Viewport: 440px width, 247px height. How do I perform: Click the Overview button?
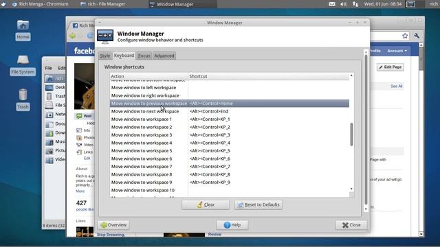click(x=113, y=225)
